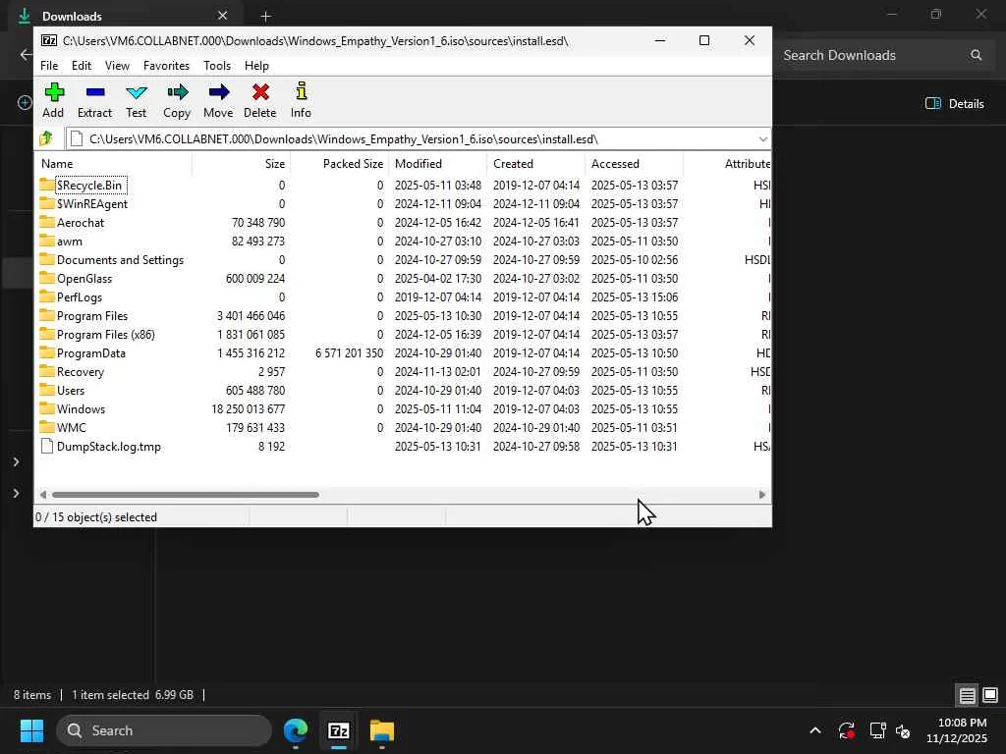Open the Windows Start menu
This screenshot has width=1006, height=754.
[31, 730]
